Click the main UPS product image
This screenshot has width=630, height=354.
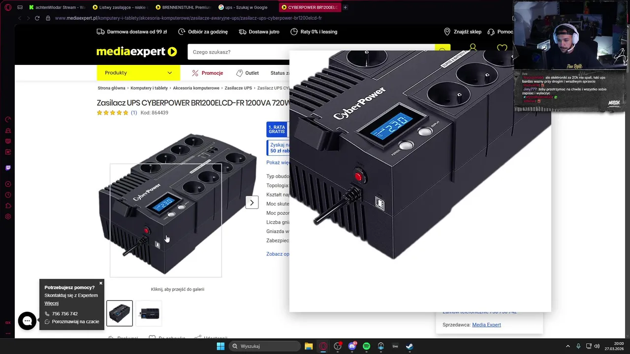pos(177,204)
